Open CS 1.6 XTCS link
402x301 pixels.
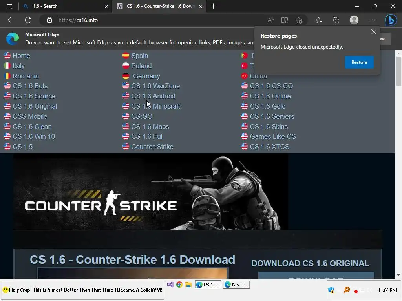(269, 147)
